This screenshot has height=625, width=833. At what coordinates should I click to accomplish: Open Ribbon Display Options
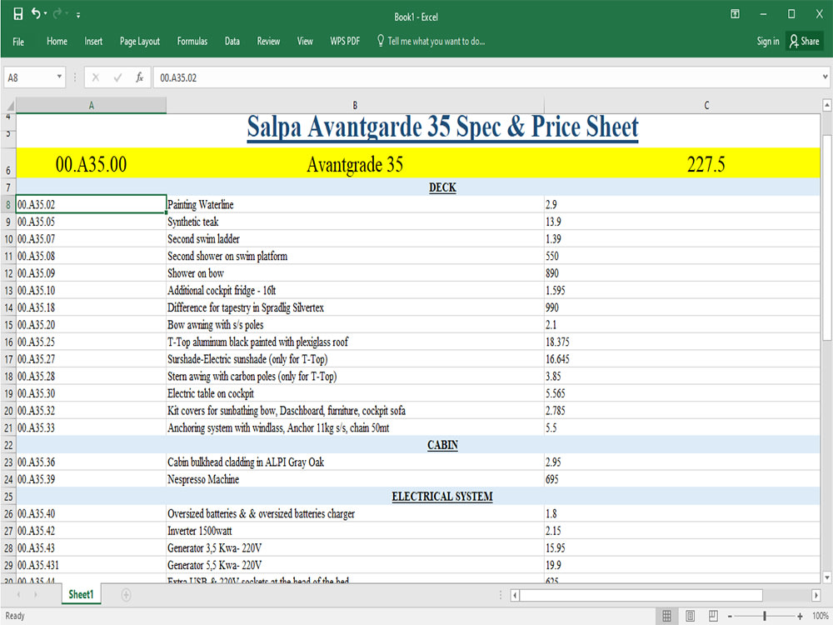(x=734, y=13)
